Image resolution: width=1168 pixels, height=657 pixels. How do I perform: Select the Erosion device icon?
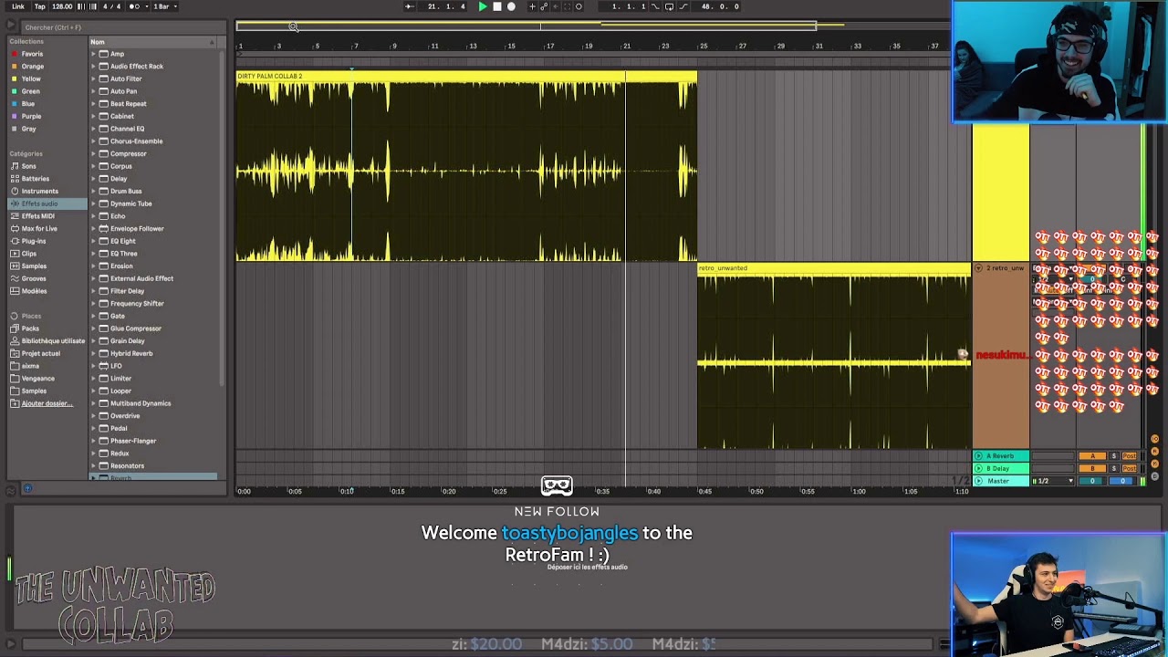[x=103, y=266]
